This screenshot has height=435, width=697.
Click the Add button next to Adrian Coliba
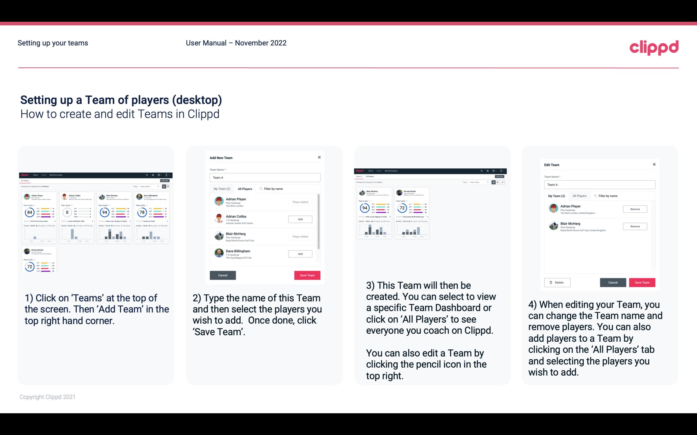coord(300,219)
